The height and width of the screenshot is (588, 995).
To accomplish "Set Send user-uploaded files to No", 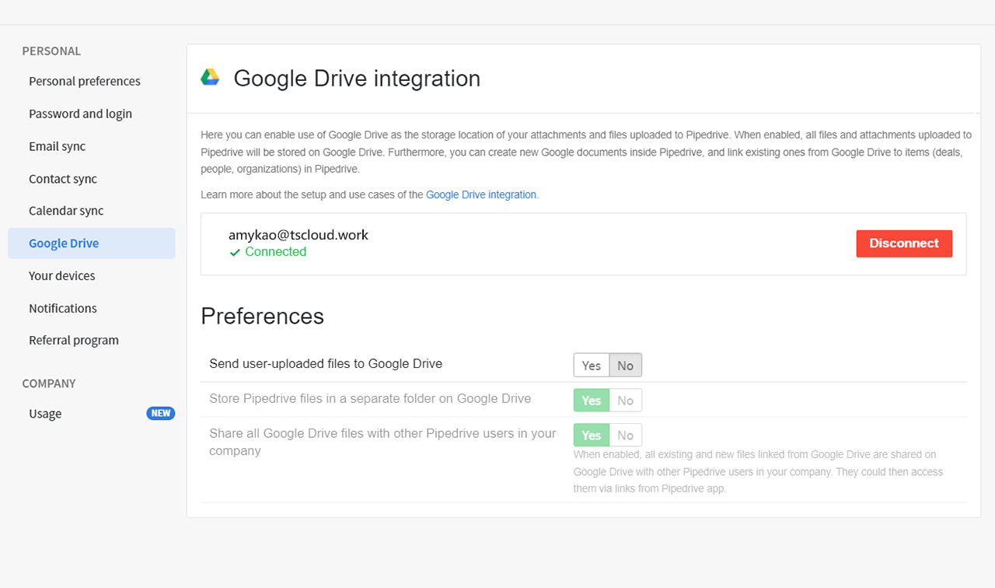I will tap(626, 366).
